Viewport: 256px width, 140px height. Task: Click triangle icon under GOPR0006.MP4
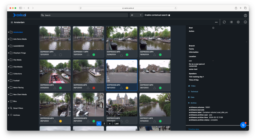[x=121, y=88]
